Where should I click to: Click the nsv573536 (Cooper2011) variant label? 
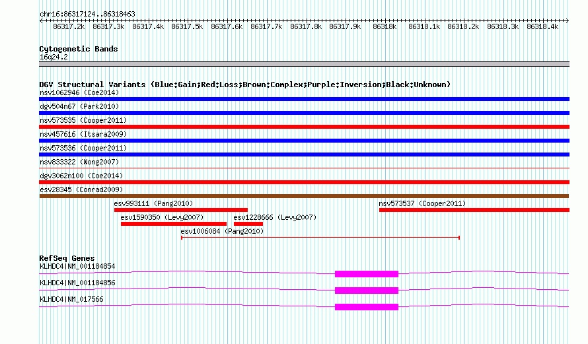pyautogui.click(x=83, y=148)
